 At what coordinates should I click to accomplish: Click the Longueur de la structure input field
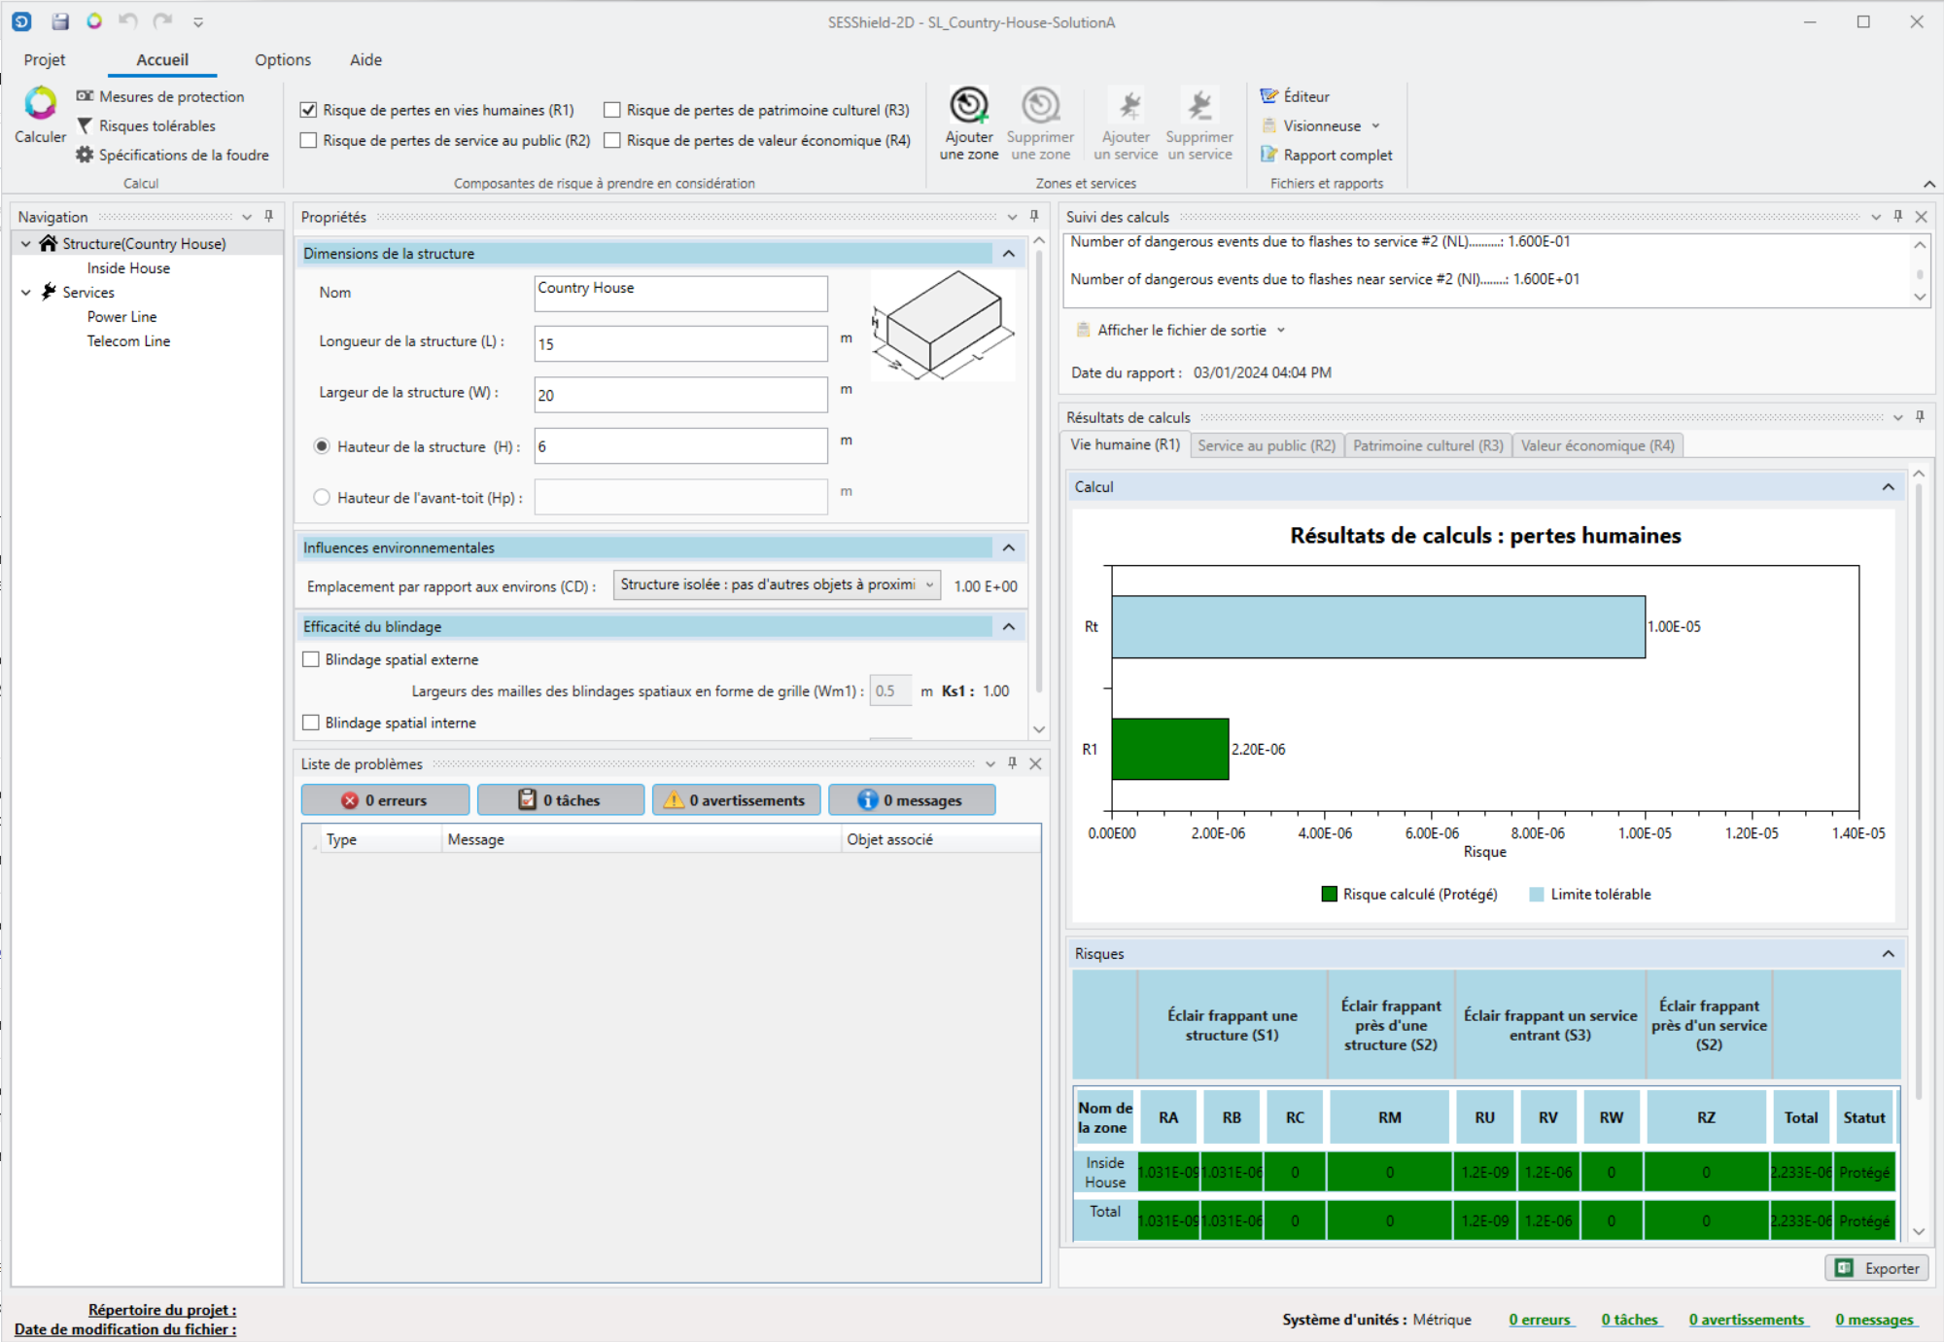point(679,343)
